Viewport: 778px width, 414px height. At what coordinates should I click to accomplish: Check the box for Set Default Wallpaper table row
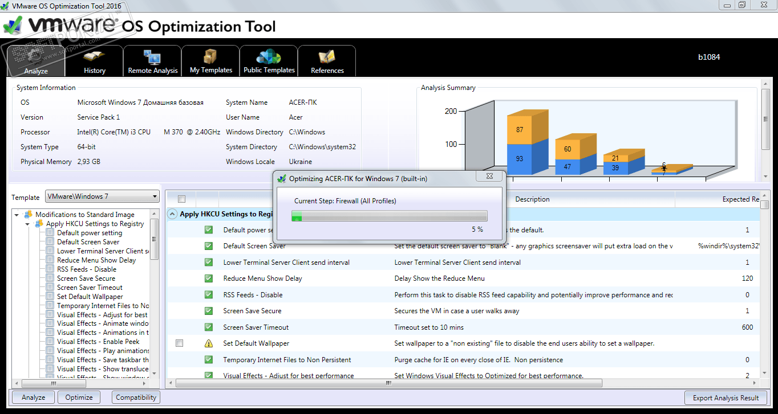tap(180, 343)
